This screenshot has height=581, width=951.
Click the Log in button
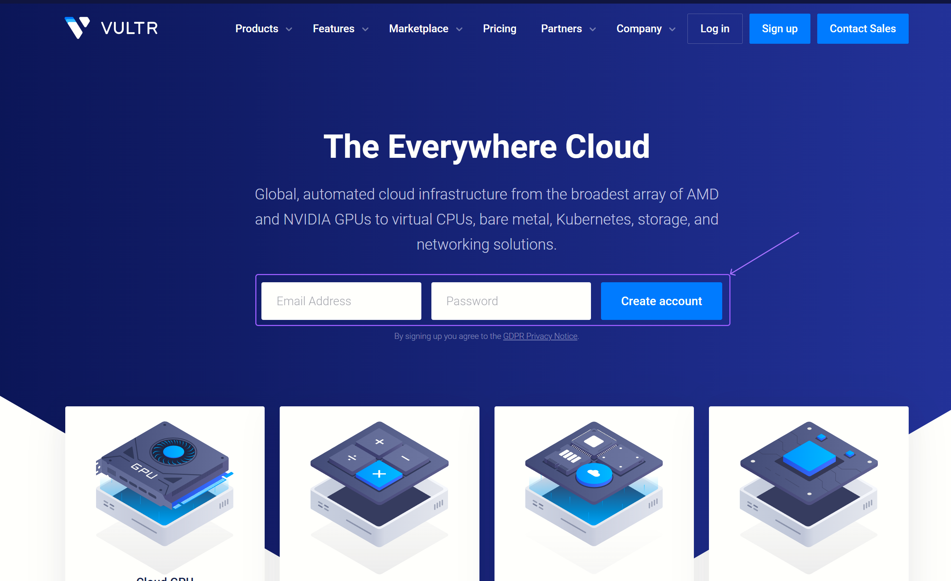click(714, 29)
